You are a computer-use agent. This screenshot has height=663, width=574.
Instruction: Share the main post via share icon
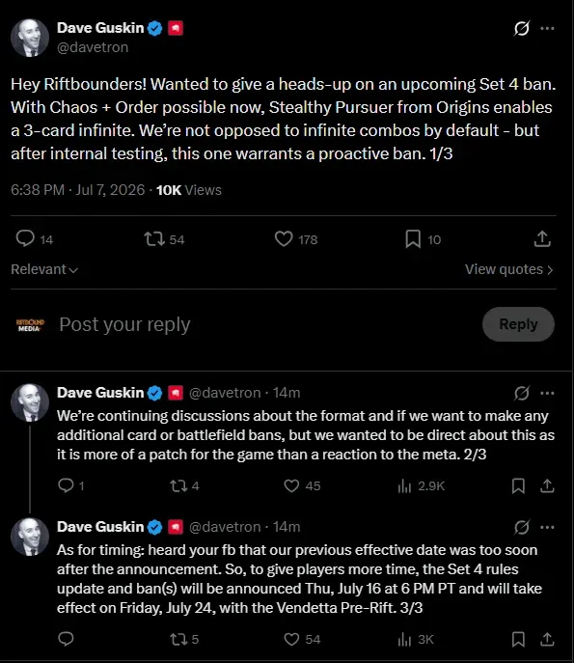coord(542,239)
